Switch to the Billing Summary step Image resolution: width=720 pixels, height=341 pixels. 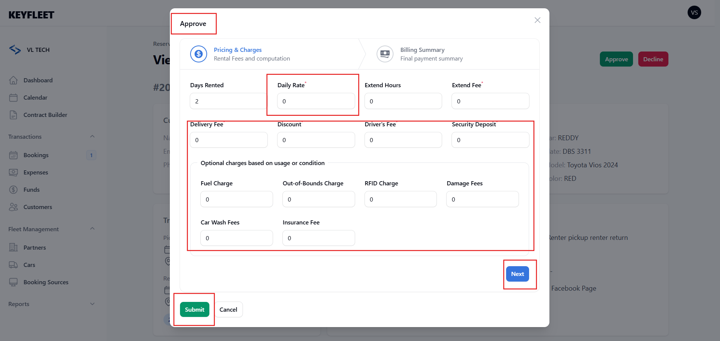pos(431,54)
